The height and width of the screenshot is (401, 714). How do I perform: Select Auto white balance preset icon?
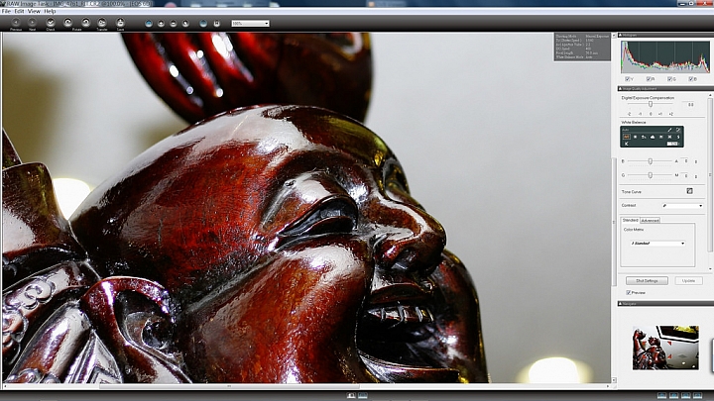pos(627,137)
